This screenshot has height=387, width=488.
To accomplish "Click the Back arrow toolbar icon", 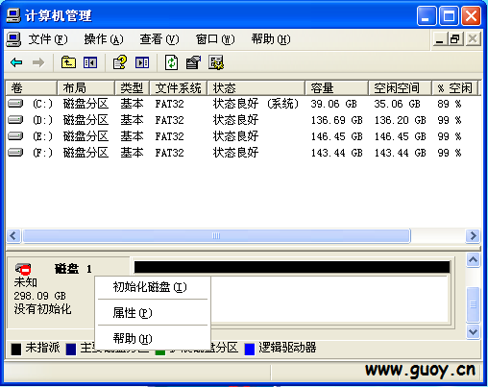I will coord(16,62).
